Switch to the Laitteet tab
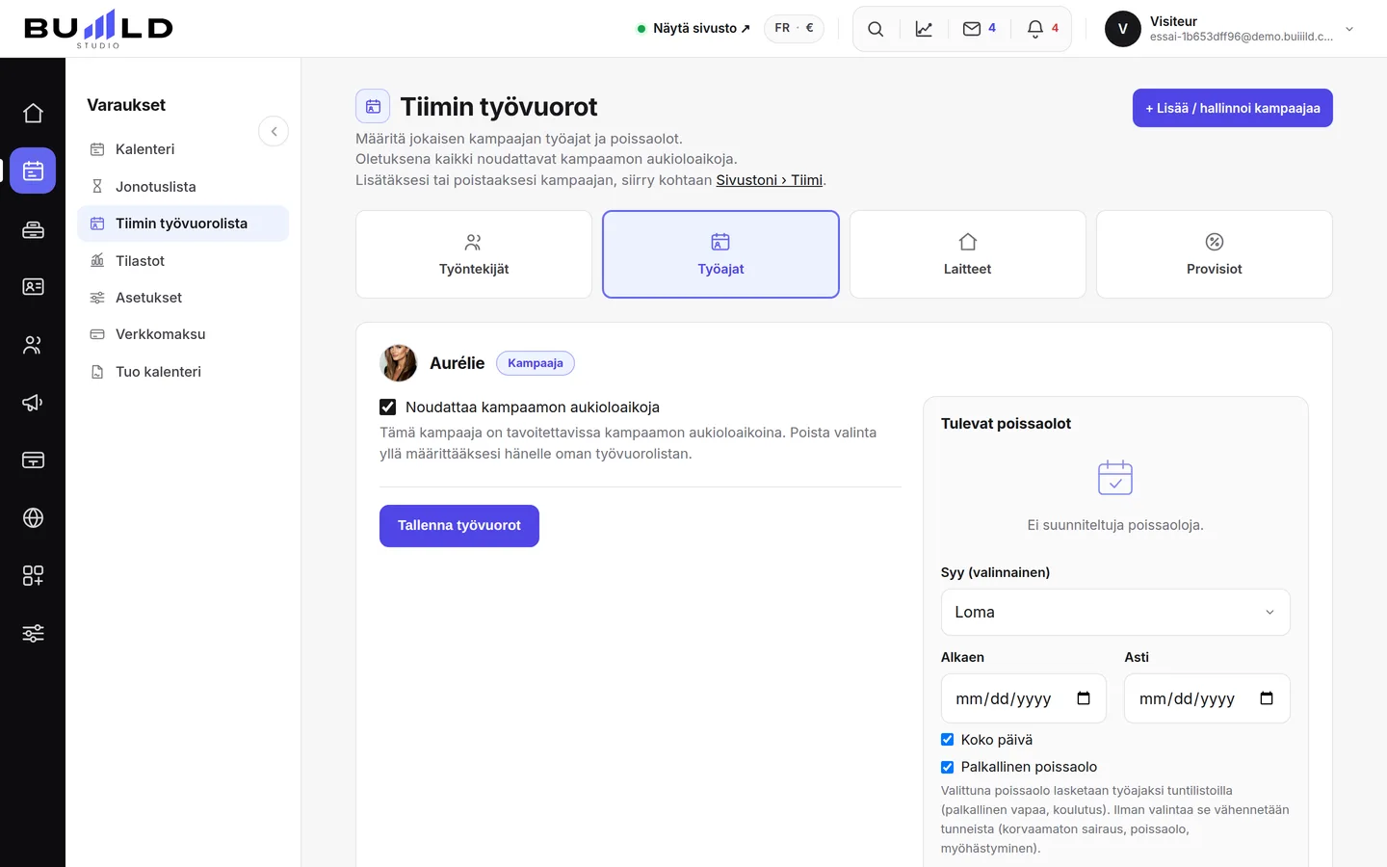 (968, 254)
